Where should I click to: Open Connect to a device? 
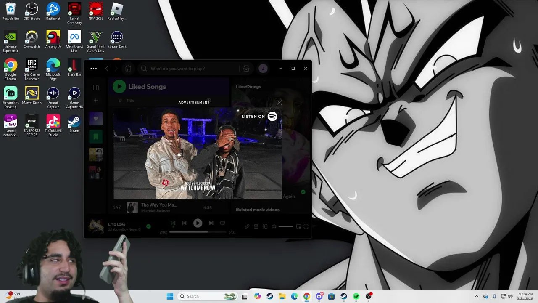[265, 226]
